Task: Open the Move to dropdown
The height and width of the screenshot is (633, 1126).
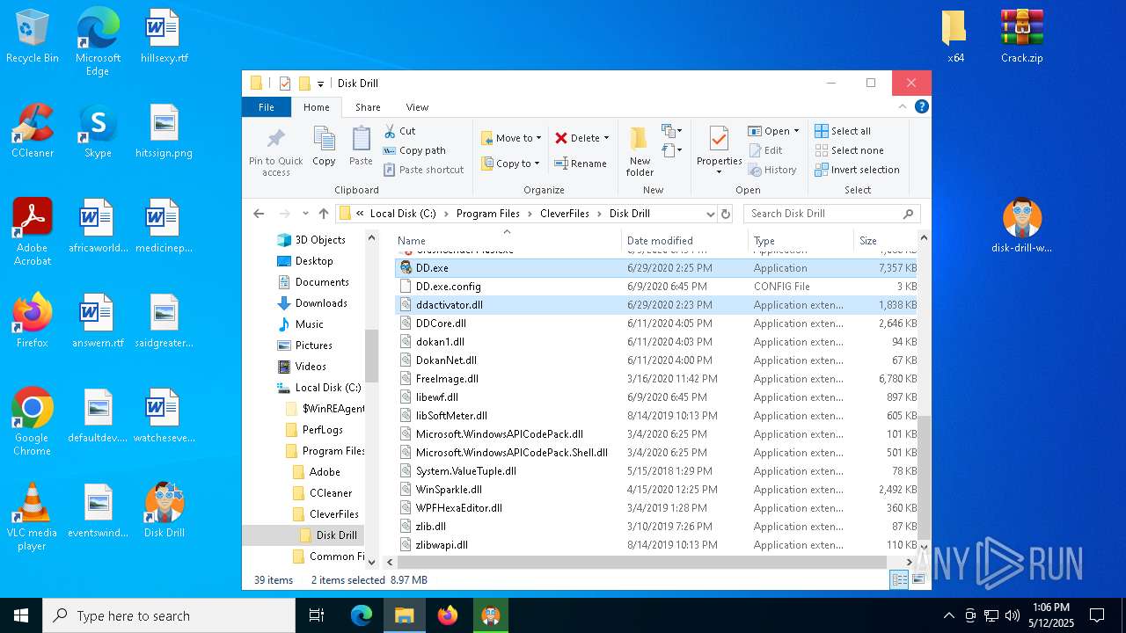Action: pos(511,138)
